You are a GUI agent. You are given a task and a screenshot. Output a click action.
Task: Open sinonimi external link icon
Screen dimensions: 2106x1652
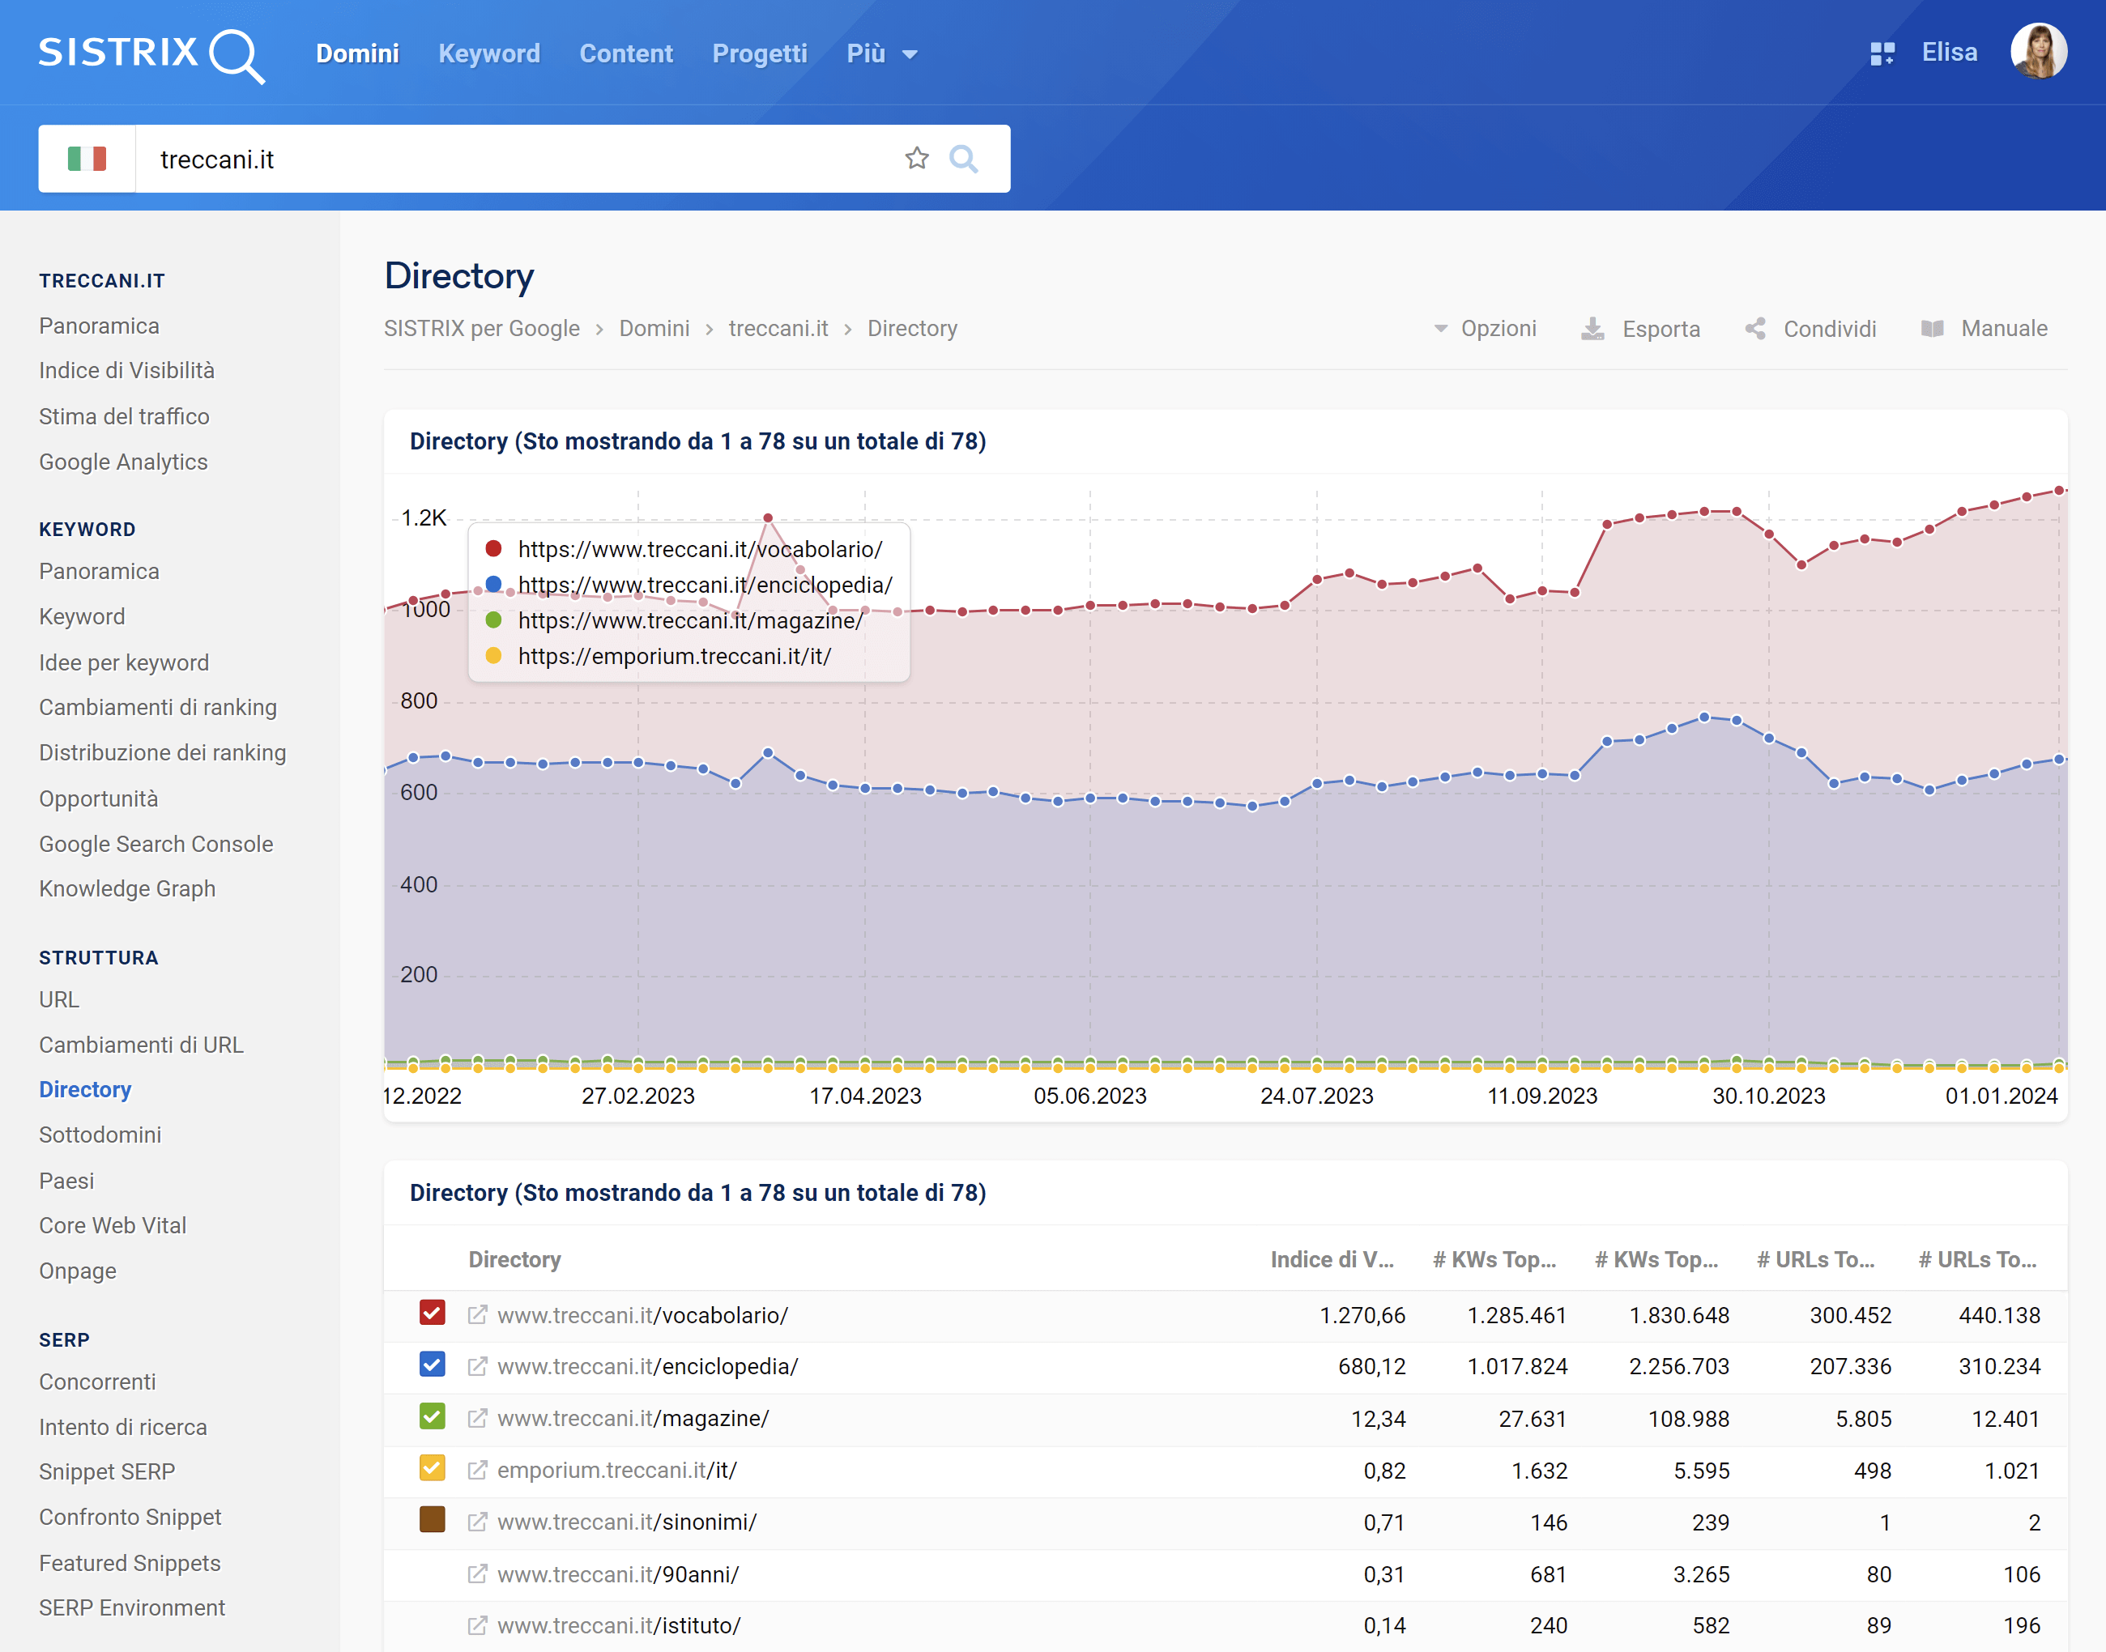[x=477, y=1522]
